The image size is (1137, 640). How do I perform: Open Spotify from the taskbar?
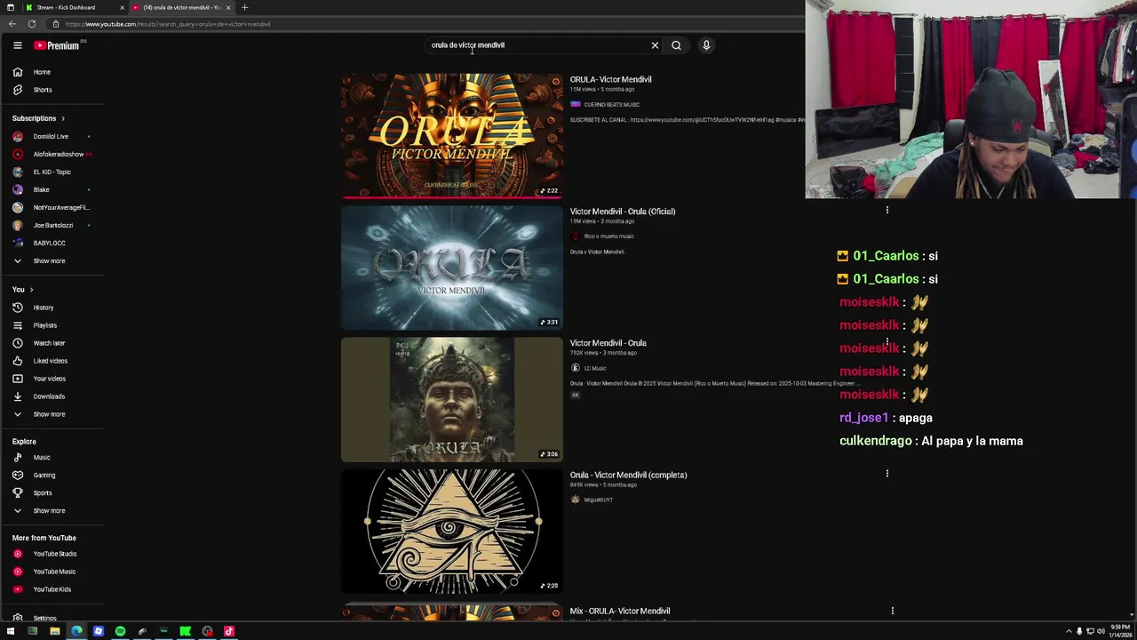pos(120,631)
